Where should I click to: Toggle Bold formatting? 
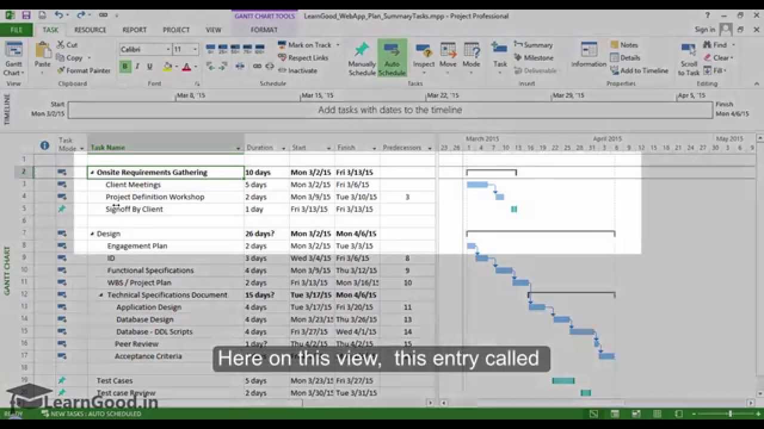click(x=125, y=67)
